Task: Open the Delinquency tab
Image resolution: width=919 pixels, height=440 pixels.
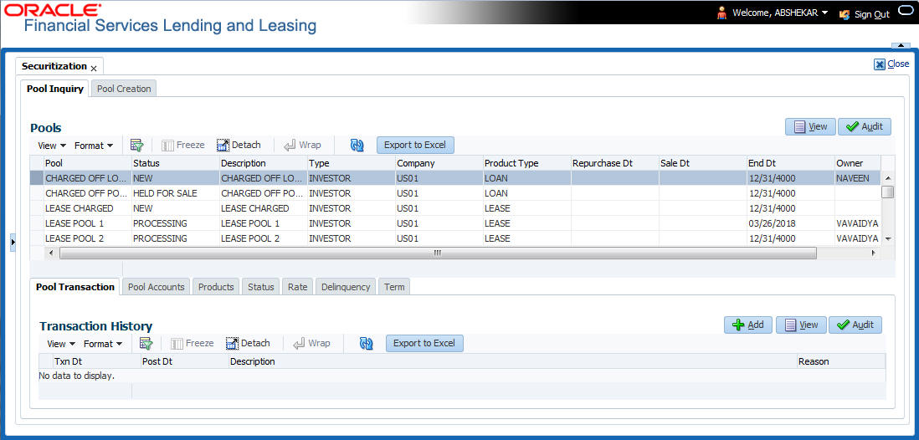Action: [x=346, y=287]
